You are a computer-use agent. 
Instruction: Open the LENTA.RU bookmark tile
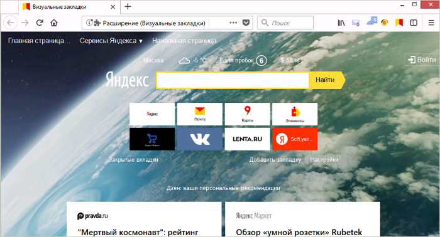(247, 139)
